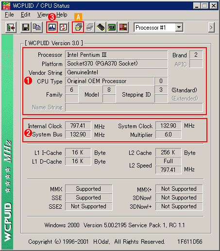Open the View menu
220x251 pixels.
(43, 15)
